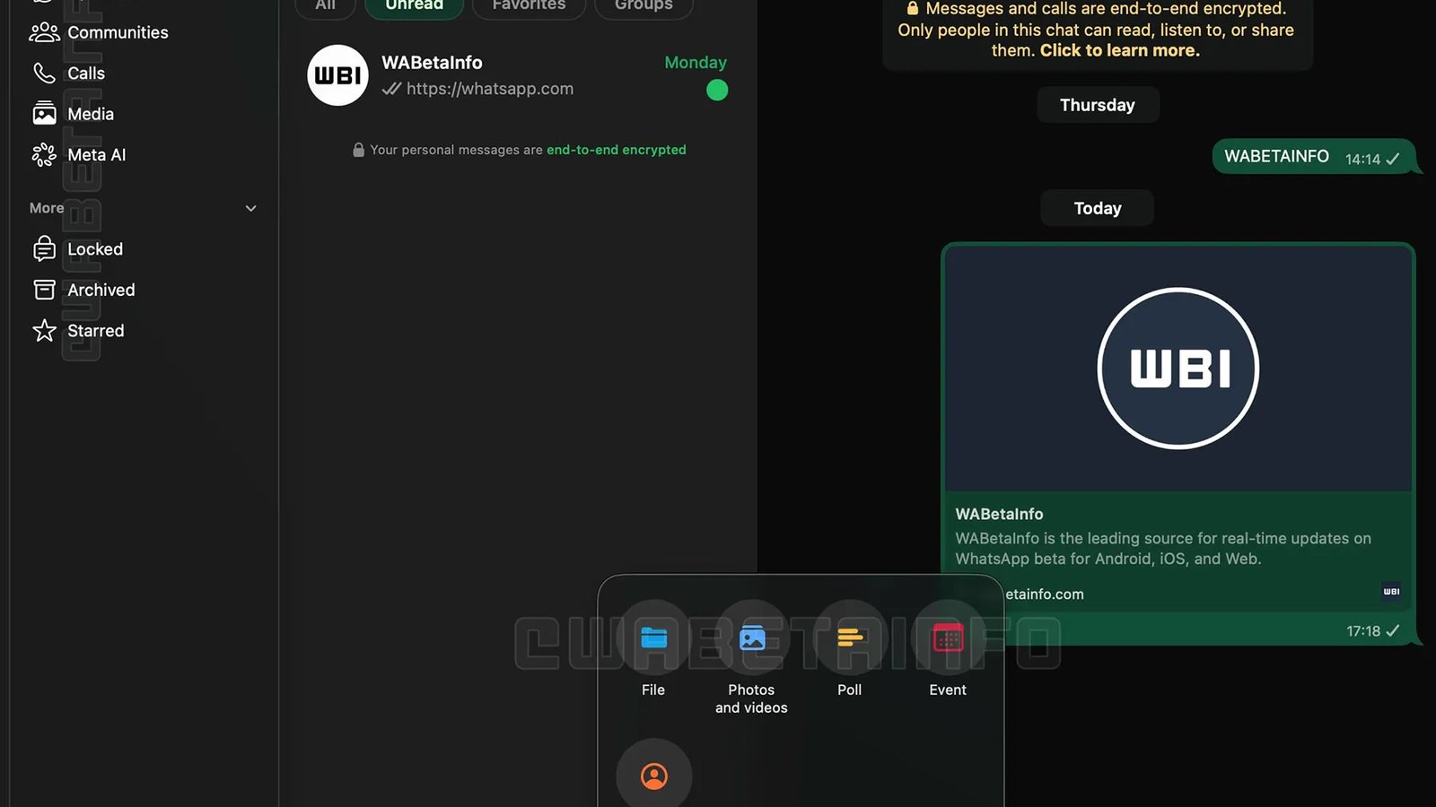1436x807 pixels.
Task: Open the Media section
Action: [73, 114]
